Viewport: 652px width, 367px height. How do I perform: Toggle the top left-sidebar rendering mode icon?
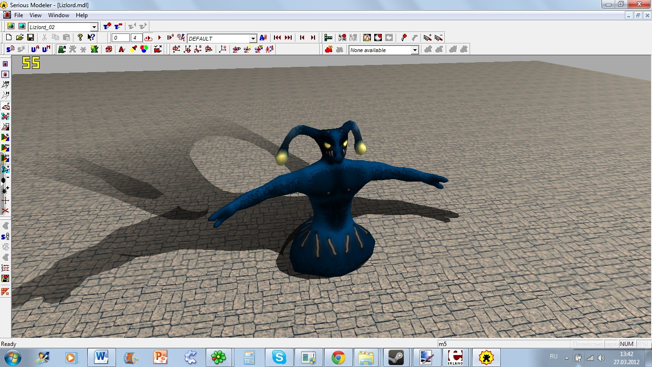5,64
